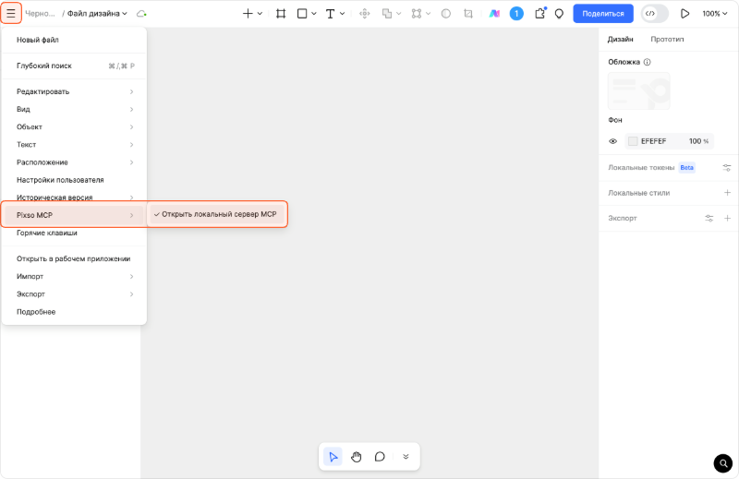This screenshot has width=739, height=479.
Task: Select the Text tool
Action: (x=331, y=14)
